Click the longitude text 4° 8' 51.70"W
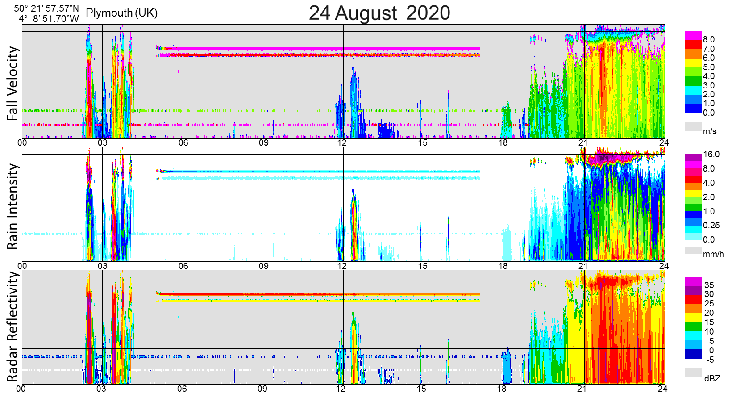The image size is (732, 402). click(x=49, y=19)
